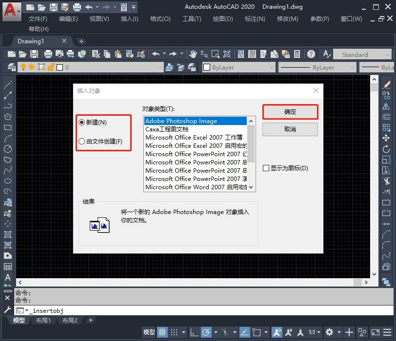The height and width of the screenshot is (341, 396).
Task: Select Microsoft Office Excel 2007 工作簿 entry
Action: pyautogui.click(x=195, y=138)
